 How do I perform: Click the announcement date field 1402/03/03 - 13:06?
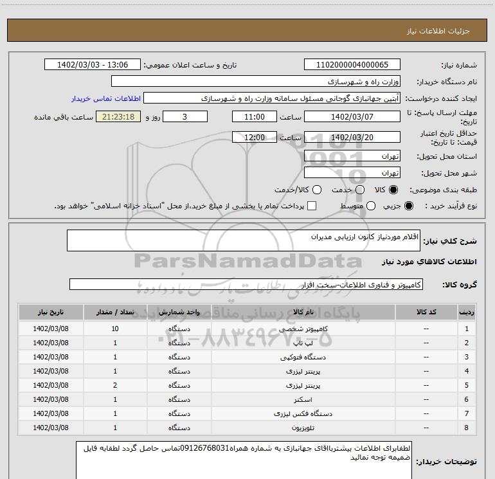pyautogui.click(x=93, y=65)
